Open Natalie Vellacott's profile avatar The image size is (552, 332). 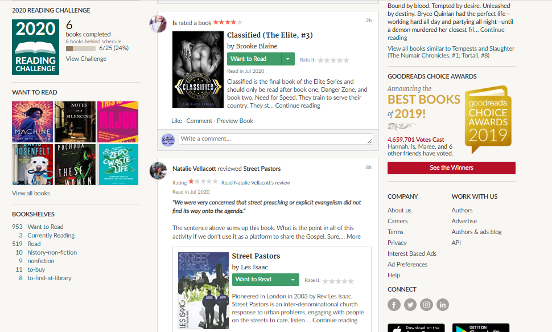(x=158, y=171)
